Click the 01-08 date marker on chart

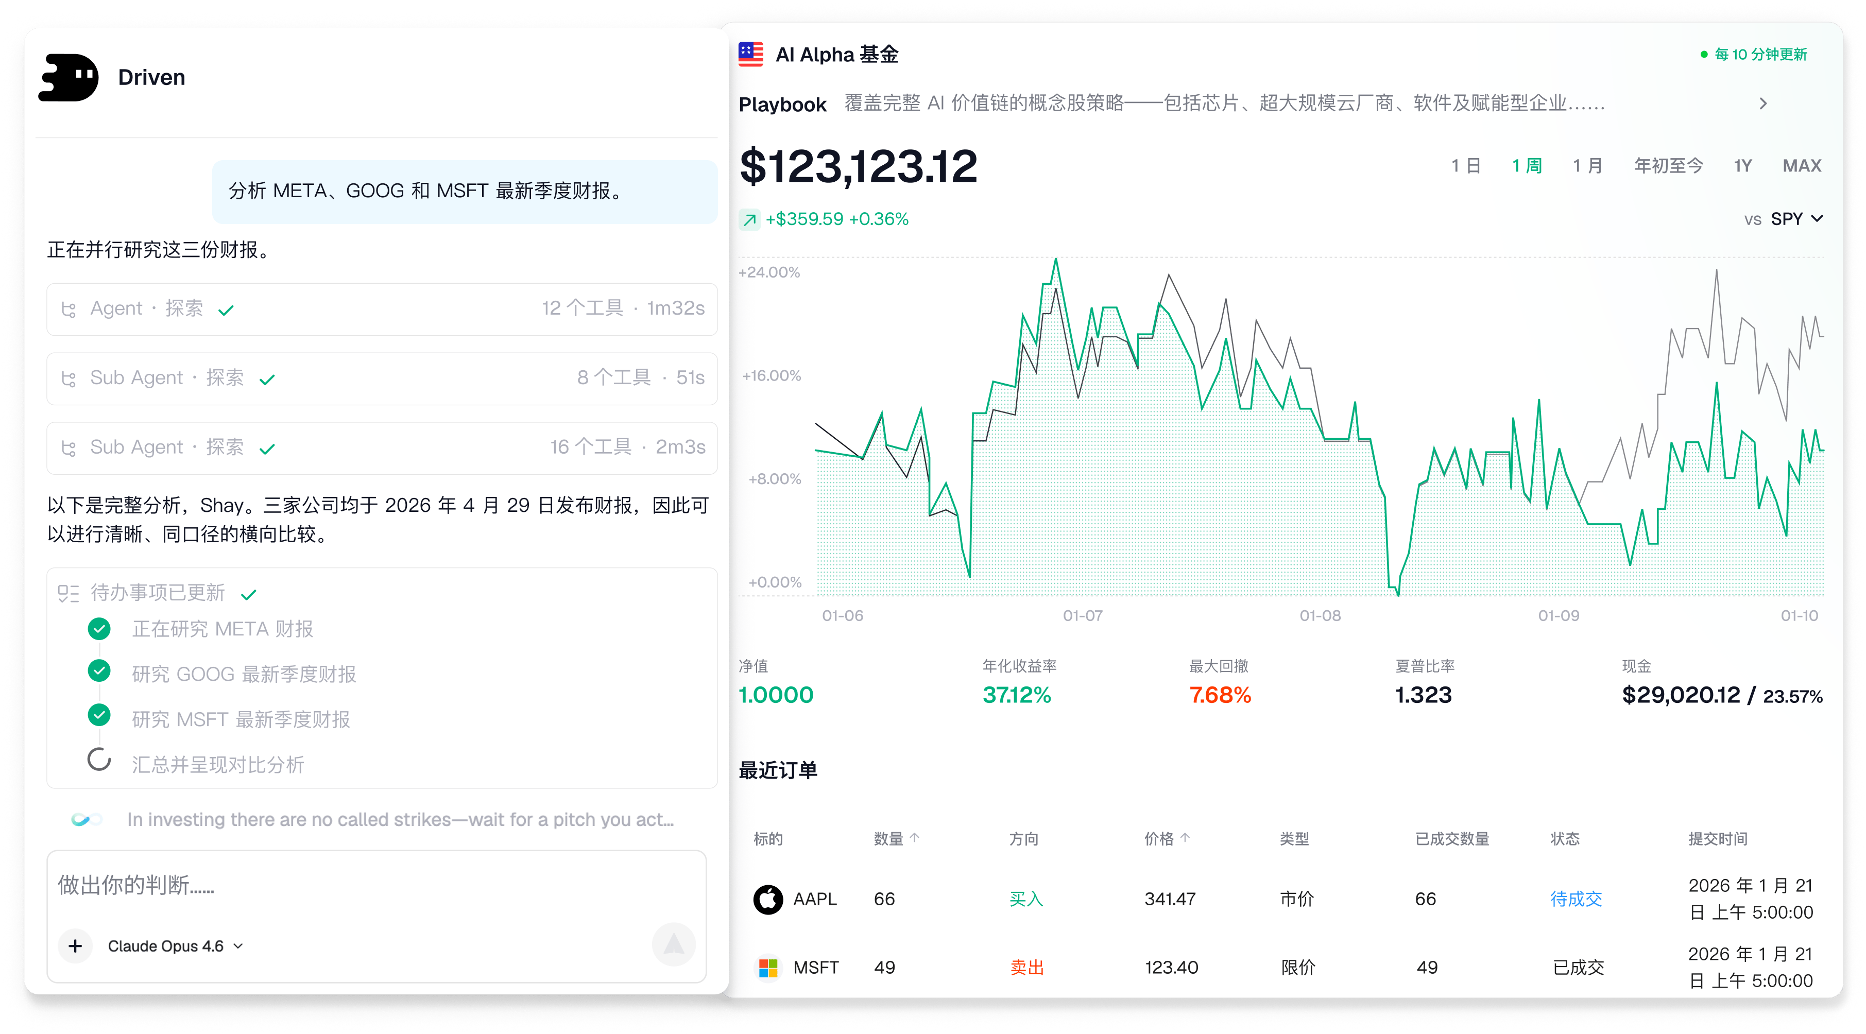(x=1320, y=616)
